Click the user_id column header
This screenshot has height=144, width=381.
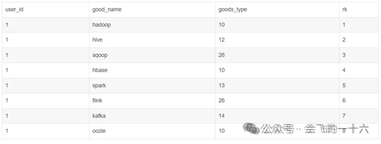point(14,10)
